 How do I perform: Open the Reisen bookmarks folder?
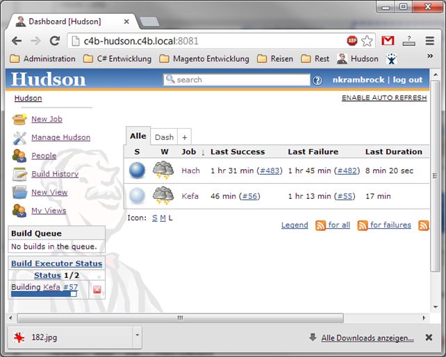[x=275, y=59]
